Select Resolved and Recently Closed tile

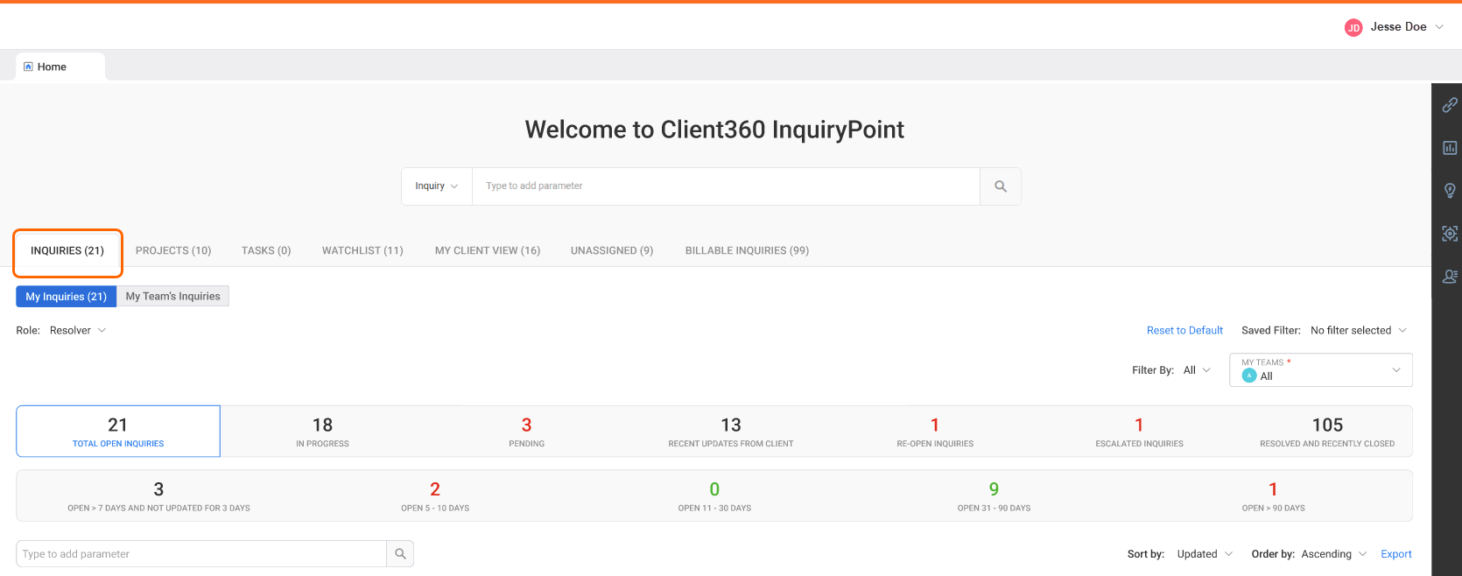[x=1327, y=432]
